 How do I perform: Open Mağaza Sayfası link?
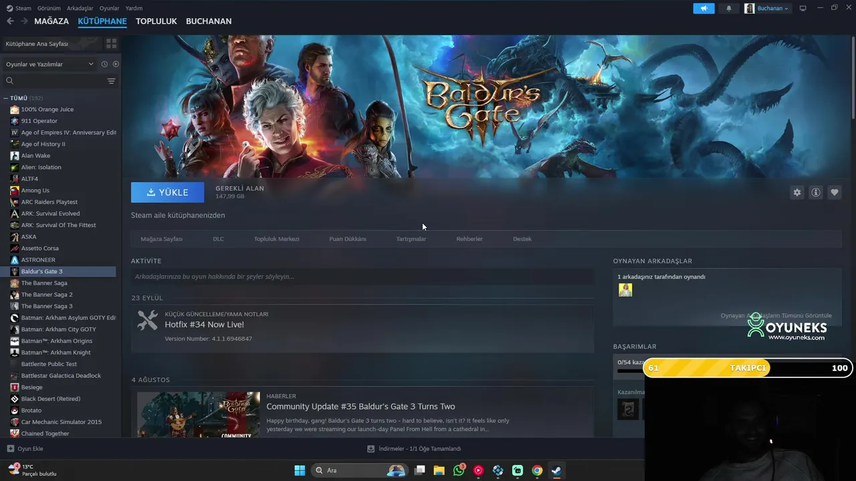[162, 239]
